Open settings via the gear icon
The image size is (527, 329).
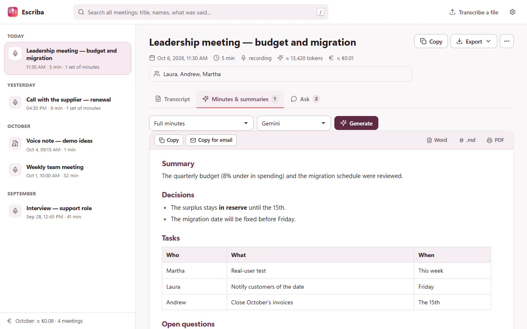point(513,12)
